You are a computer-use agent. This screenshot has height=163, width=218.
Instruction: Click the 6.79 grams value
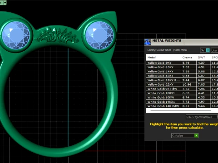click(x=186, y=63)
